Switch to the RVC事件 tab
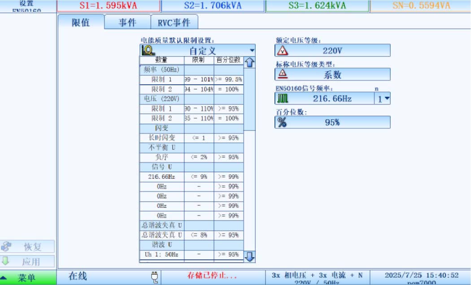This screenshot has width=471, height=285. point(174,22)
